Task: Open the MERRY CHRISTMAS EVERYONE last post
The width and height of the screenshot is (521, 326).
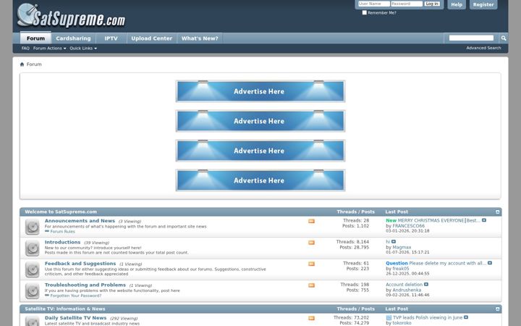Action: pos(439,220)
